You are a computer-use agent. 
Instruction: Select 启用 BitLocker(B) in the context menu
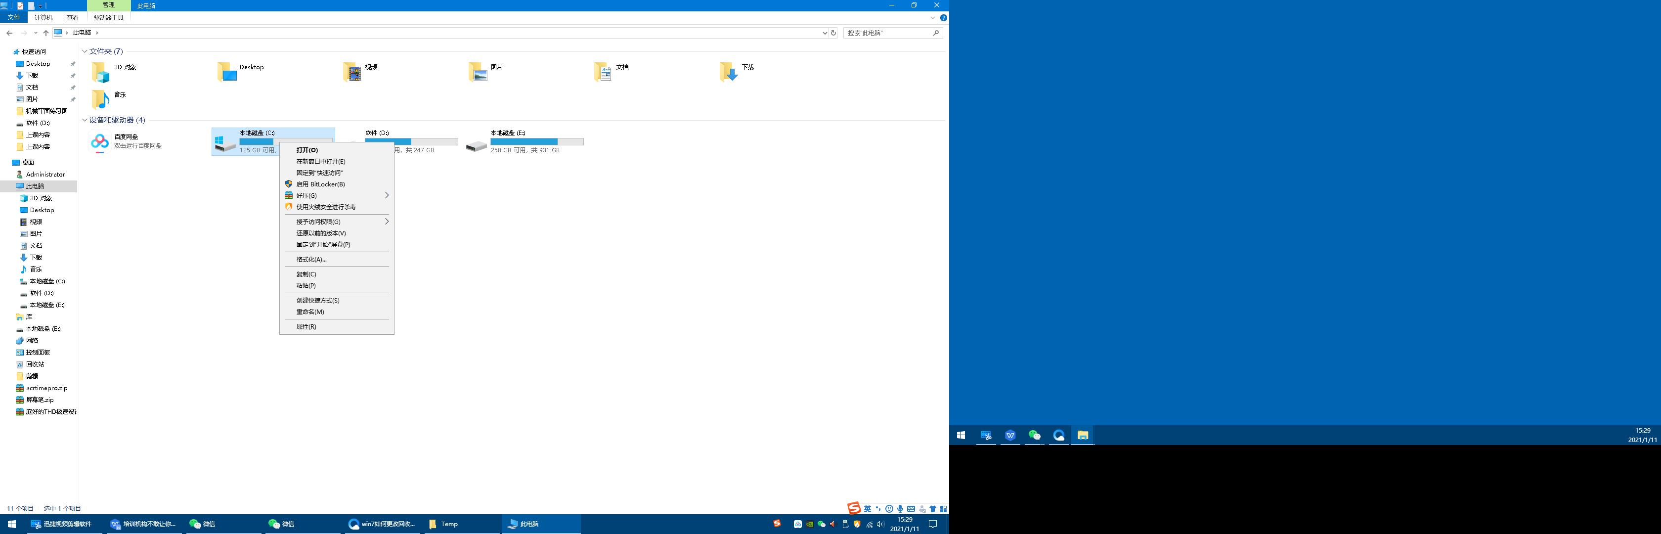tap(319, 184)
